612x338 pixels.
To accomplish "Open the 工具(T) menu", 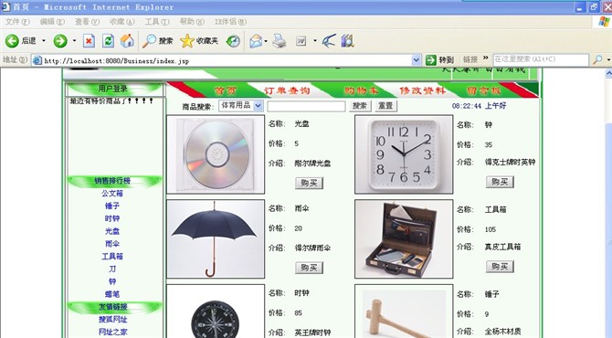I will click(x=157, y=22).
